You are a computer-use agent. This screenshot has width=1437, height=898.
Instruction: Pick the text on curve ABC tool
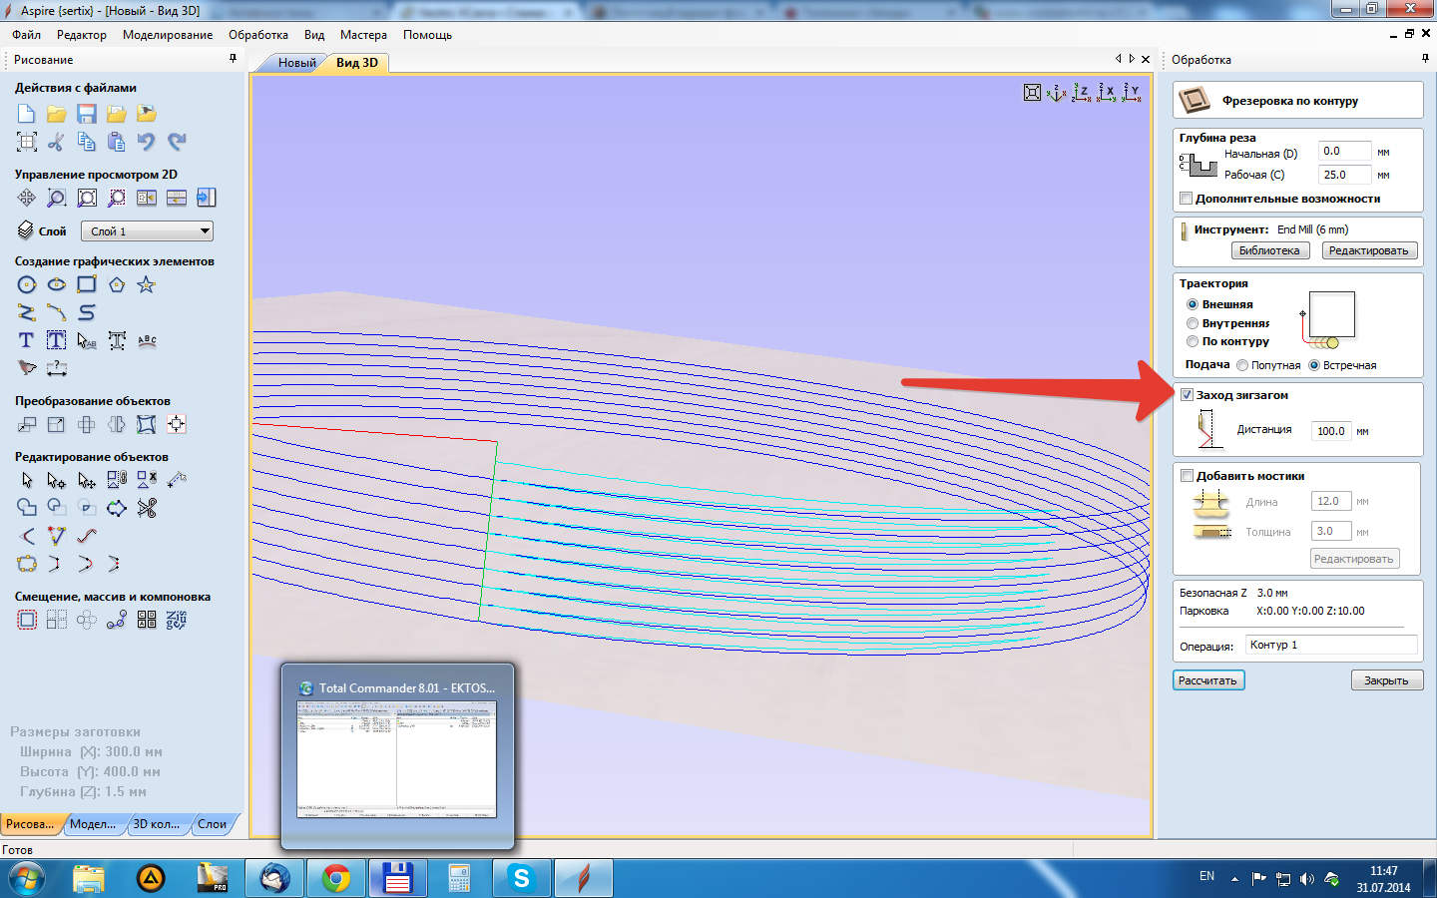tap(147, 340)
